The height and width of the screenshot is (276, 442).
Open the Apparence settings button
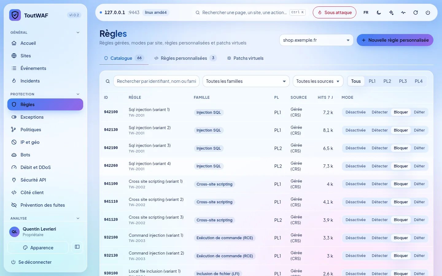(38, 247)
